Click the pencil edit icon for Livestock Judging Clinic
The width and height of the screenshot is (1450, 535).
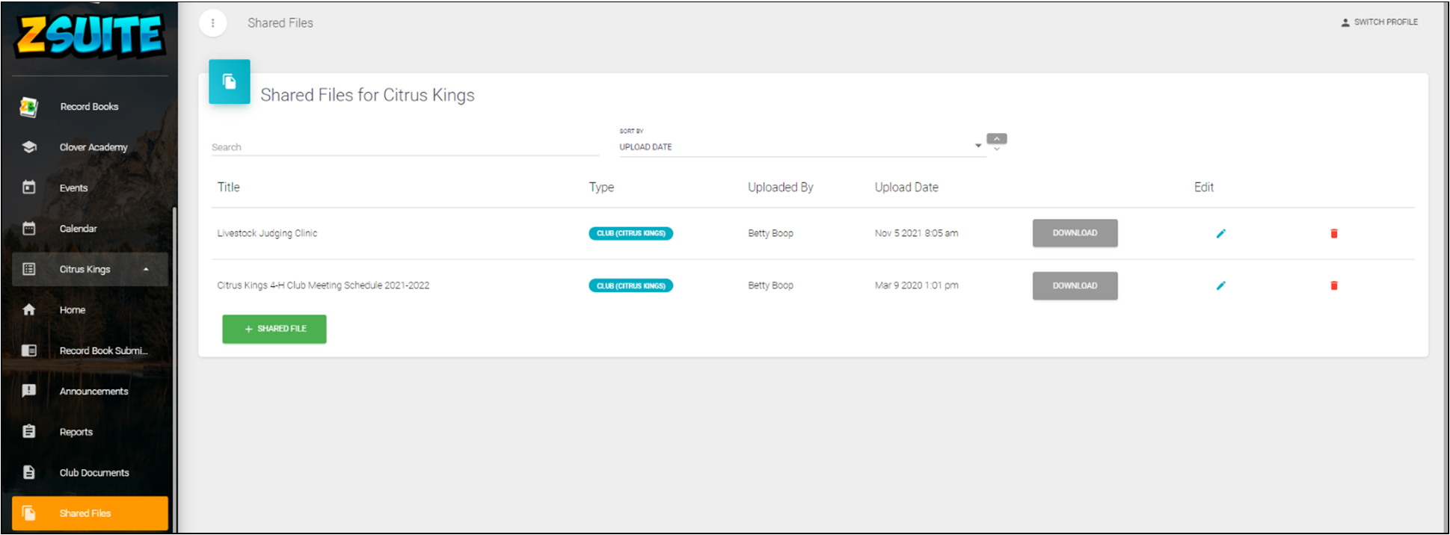(x=1220, y=234)
